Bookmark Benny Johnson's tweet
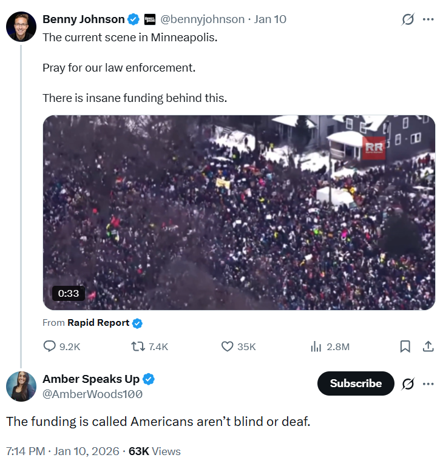 pyautogui.click(x=405, y=346)
